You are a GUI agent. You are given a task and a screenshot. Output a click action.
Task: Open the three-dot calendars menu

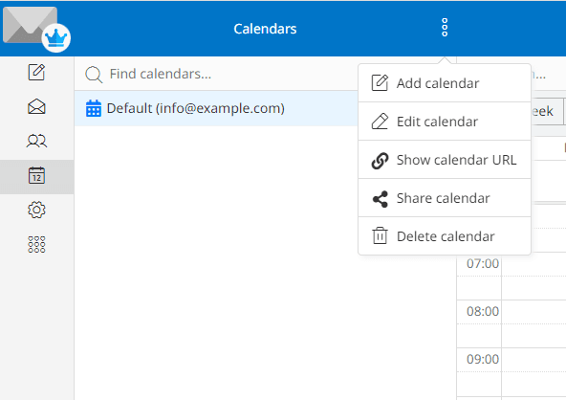(445, 28)
